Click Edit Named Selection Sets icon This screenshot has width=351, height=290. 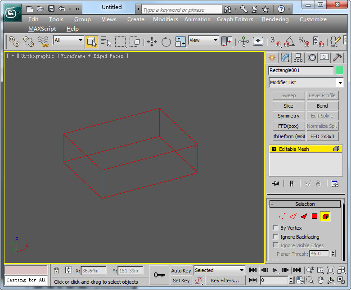[335, 41]
